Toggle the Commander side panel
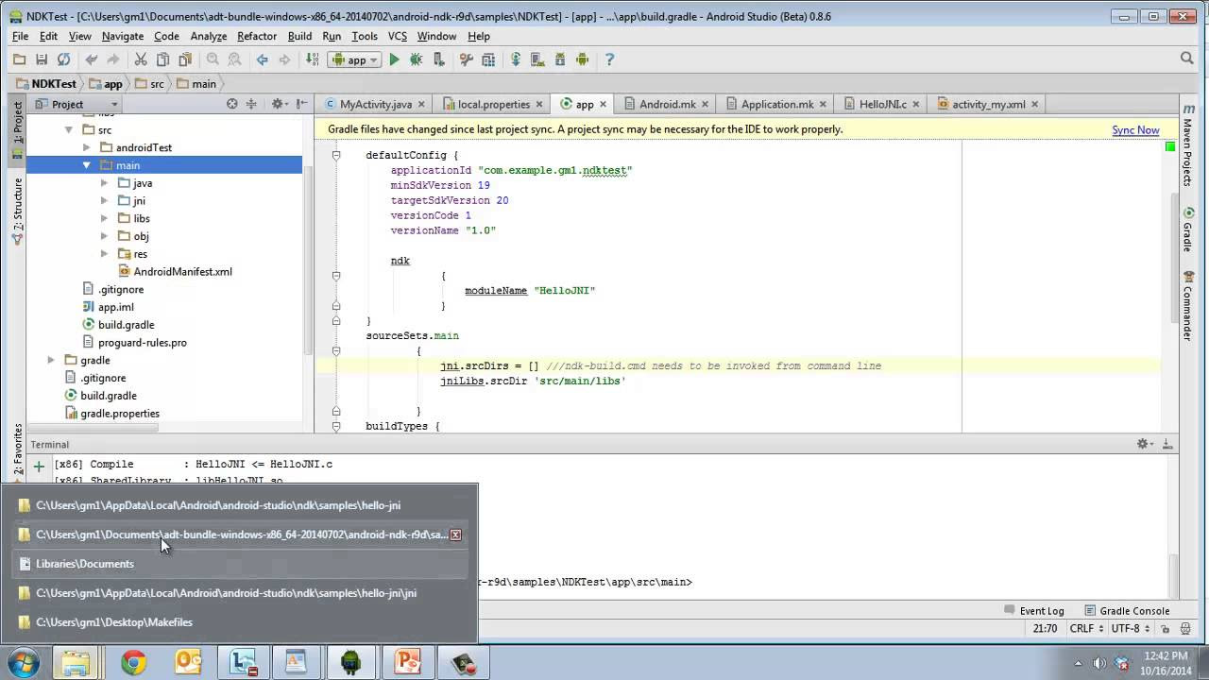The height and width of the screenshot is (680, 1209). point(1187,307)
